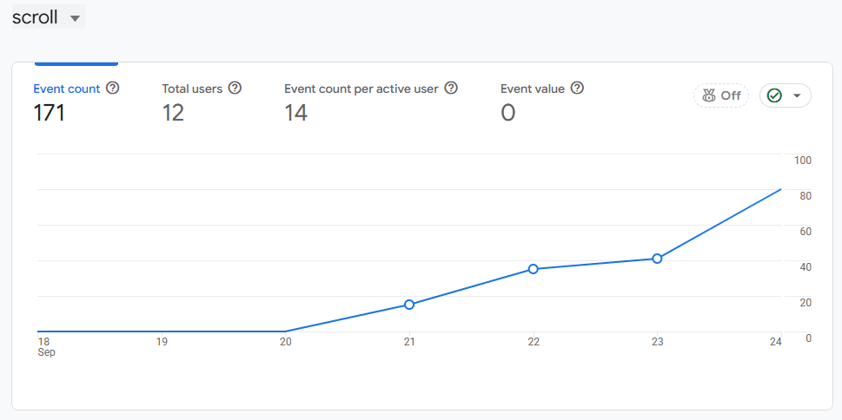Click the 19 date axis label
The width and height of the screenshot is (842, 420).
(x=162, y=342)
